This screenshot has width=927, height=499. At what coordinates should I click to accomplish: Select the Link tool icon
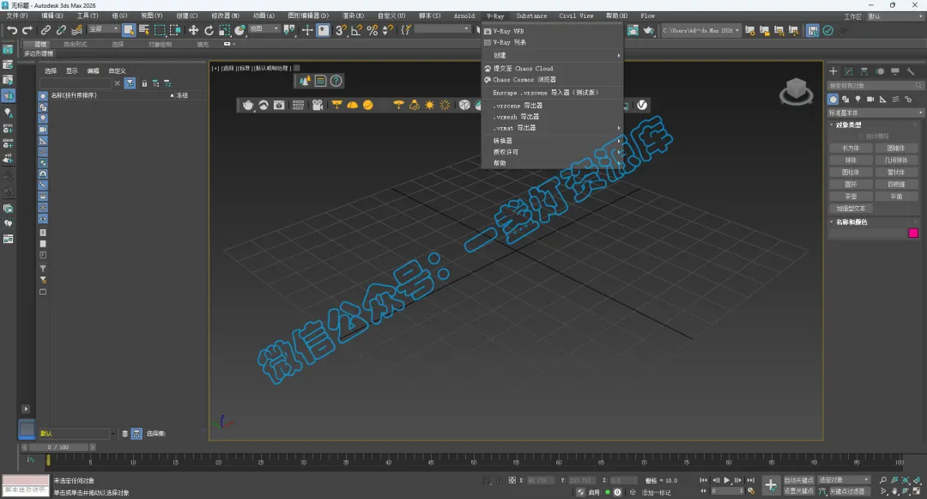45,30
